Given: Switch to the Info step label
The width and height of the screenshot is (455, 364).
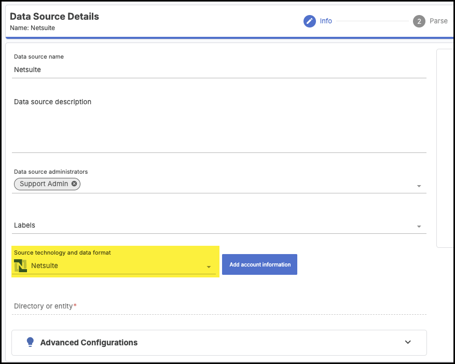Looking at the screenshot, I should coord(326,21).
